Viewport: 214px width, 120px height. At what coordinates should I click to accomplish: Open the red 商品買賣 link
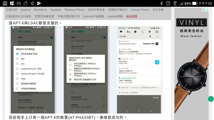tap(132, 17)
